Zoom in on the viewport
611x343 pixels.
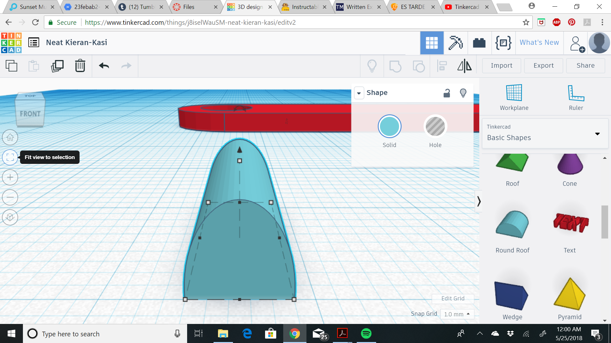(x=10, y=177)
